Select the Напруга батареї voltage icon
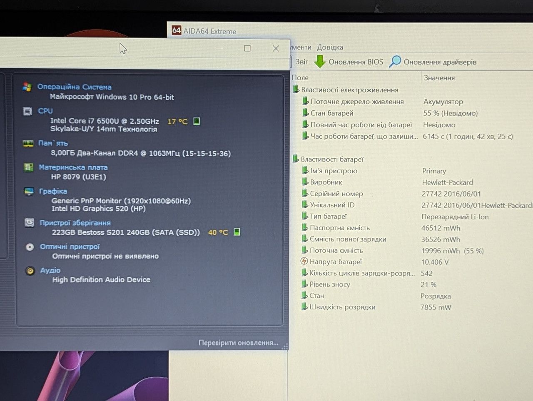533x401 pixels. pyautogui.click(x=304, y=262)
